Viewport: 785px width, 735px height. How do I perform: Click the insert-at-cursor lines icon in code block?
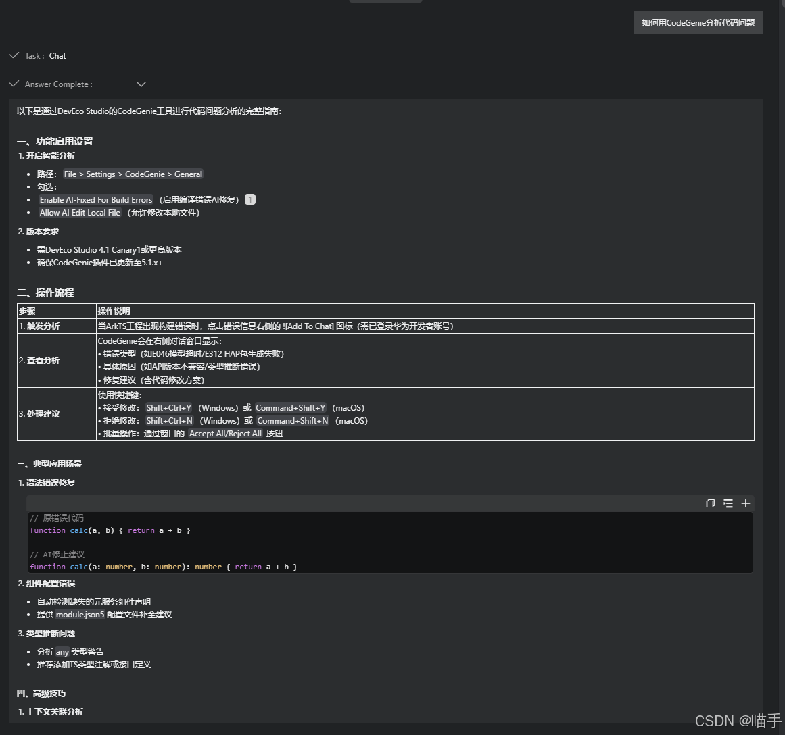tap(728, 503)
